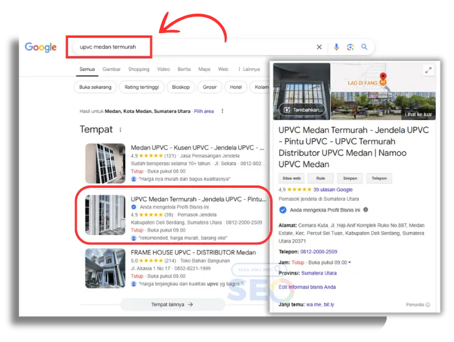Click the UPVC Medan Termurah listing thumbnail
This screenshot has width=454, height=342.
(x=105, y=214)
